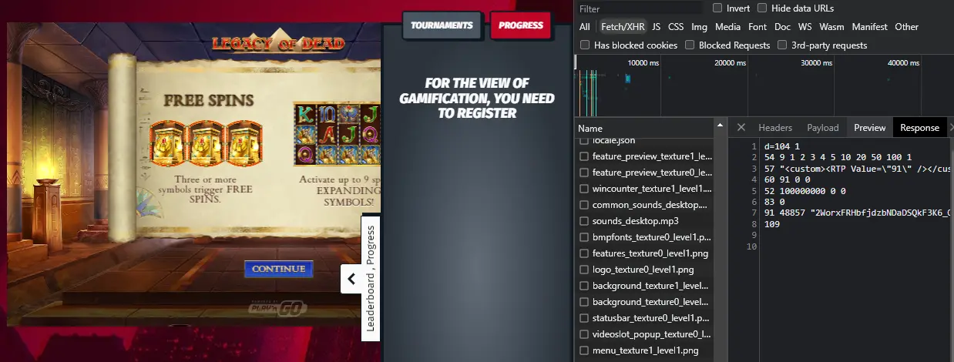
Task: Enable the Invert checkbox
Action: click(x=717, y=8)
